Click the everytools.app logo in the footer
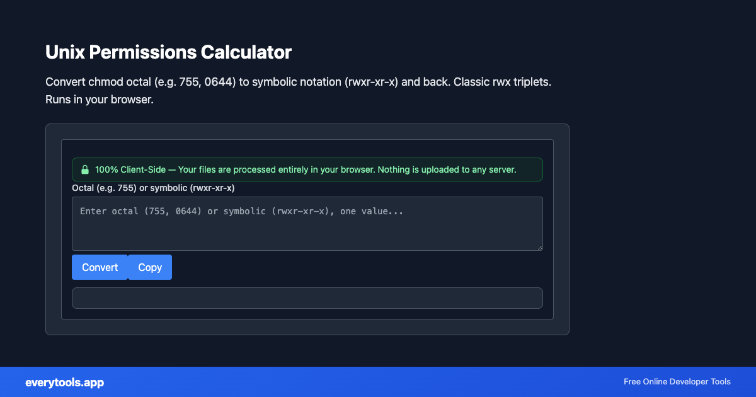 (x=64, y=382)
